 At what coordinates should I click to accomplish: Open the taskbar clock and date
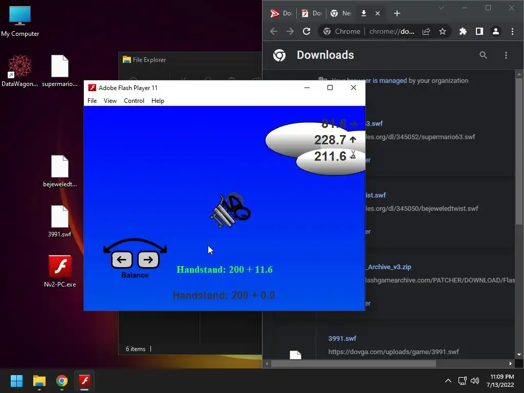(x=500, y=381)
